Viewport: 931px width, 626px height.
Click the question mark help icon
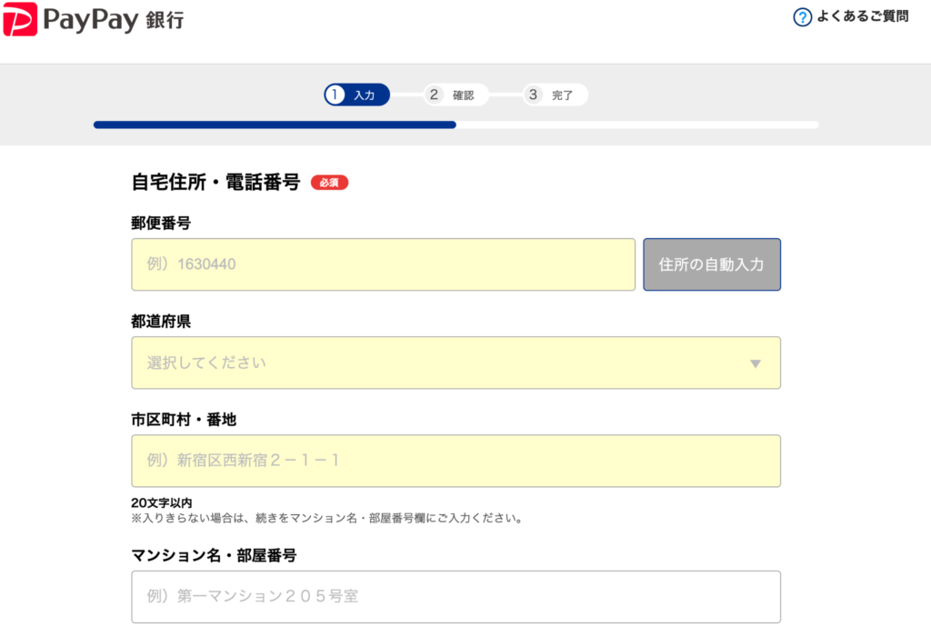coord(802,17)
